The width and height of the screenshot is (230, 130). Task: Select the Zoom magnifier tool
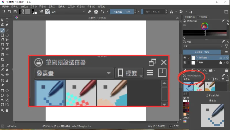(x=3, y=110)
